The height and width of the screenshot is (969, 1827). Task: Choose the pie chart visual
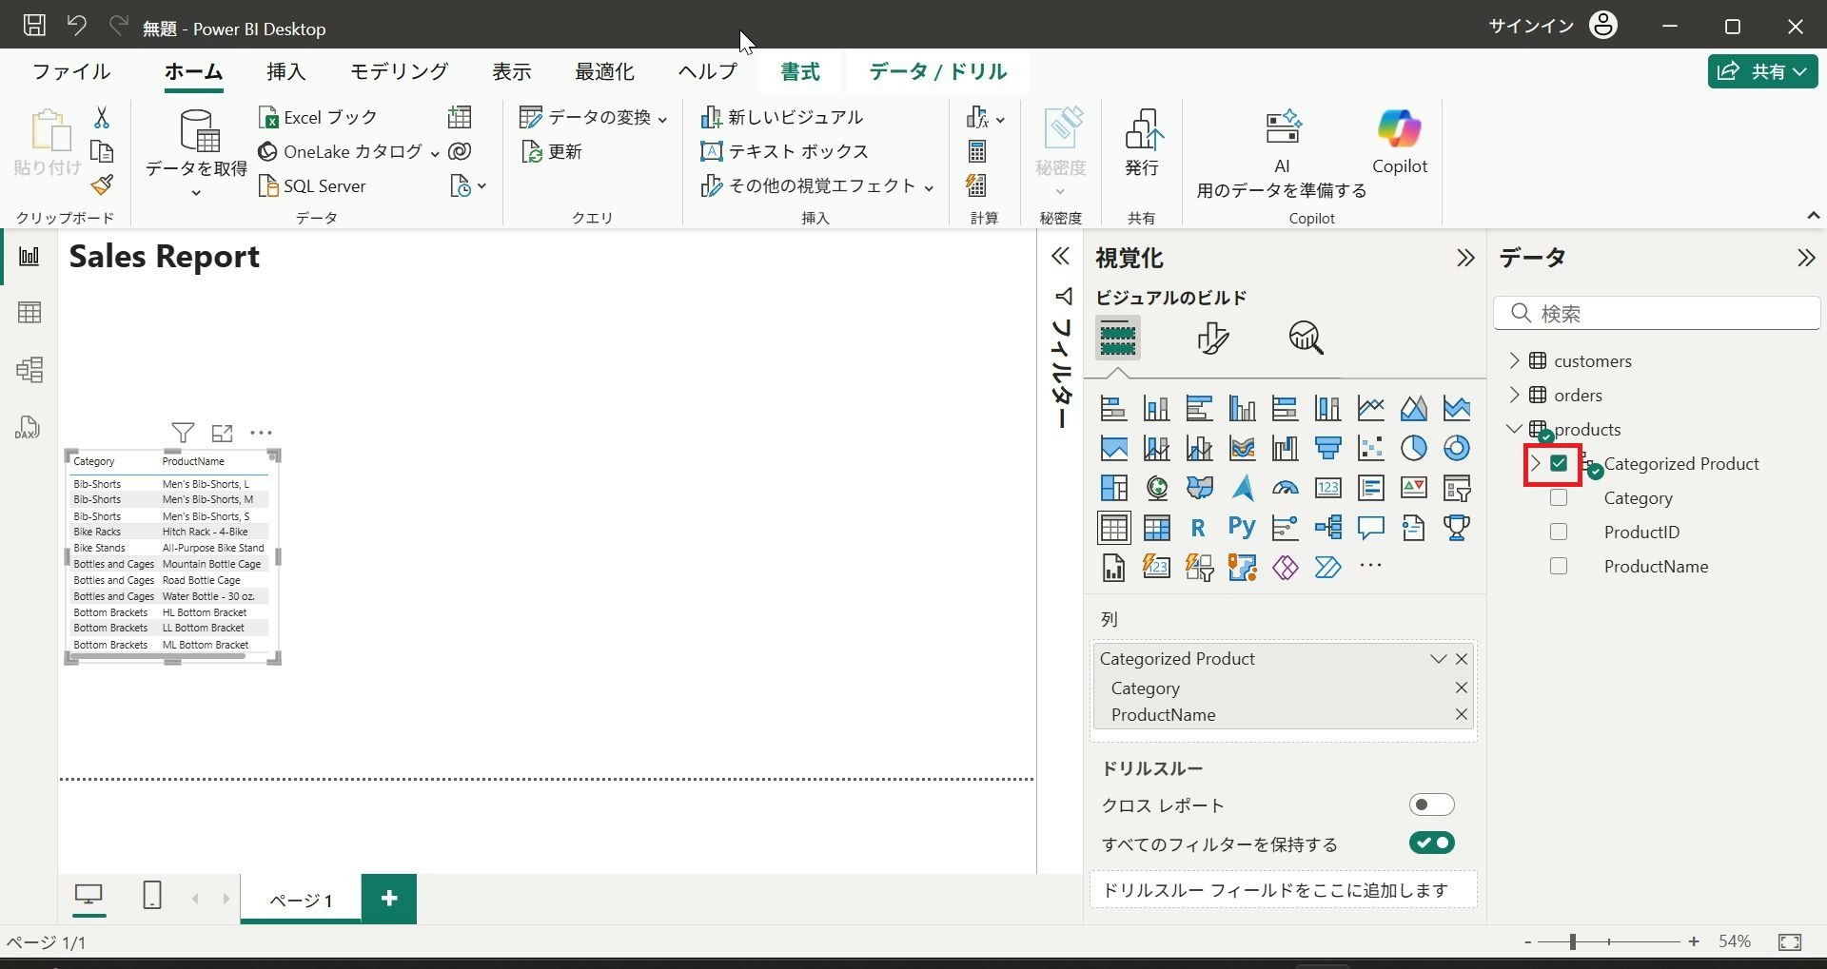pos(1413,448)
